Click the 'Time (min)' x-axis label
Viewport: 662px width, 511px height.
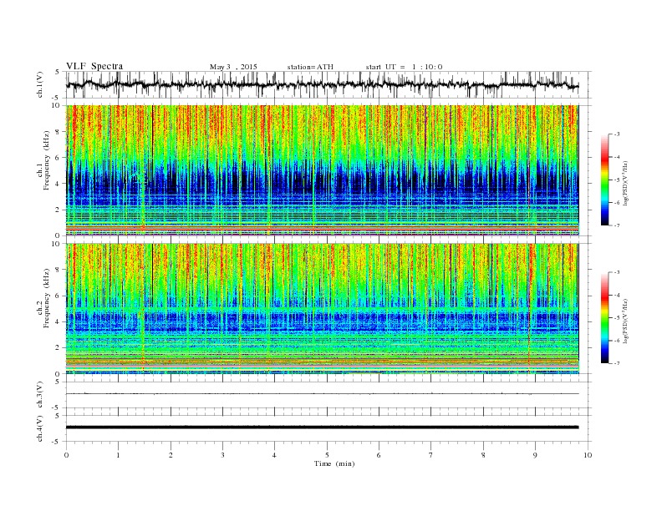334,463
